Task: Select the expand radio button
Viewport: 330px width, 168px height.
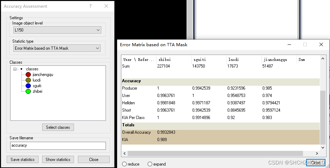Action: click(x=150, y=164)
